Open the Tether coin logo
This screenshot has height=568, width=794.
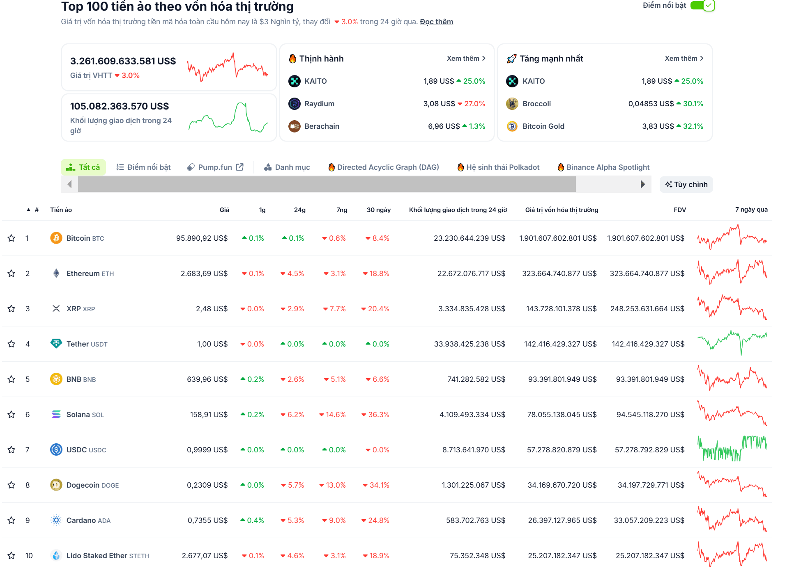[56, 344]
